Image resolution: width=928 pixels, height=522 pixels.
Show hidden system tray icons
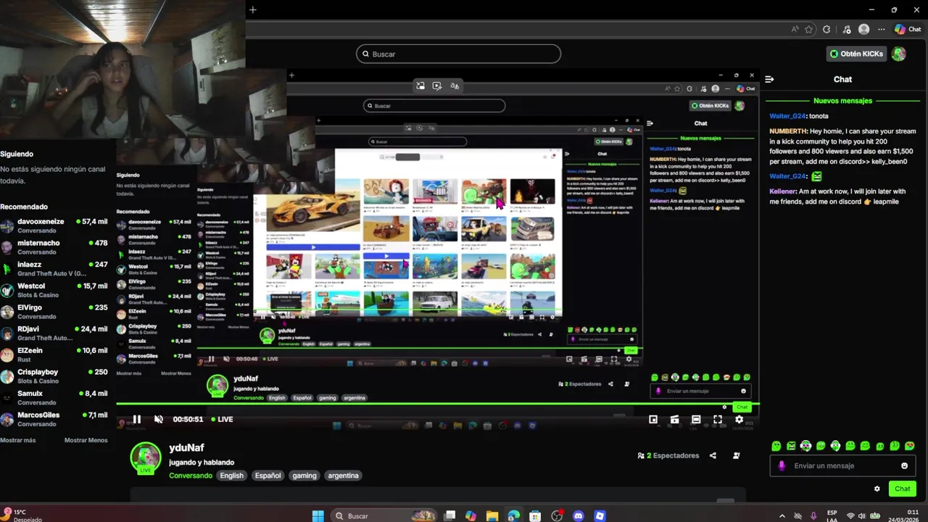(782, 515)
